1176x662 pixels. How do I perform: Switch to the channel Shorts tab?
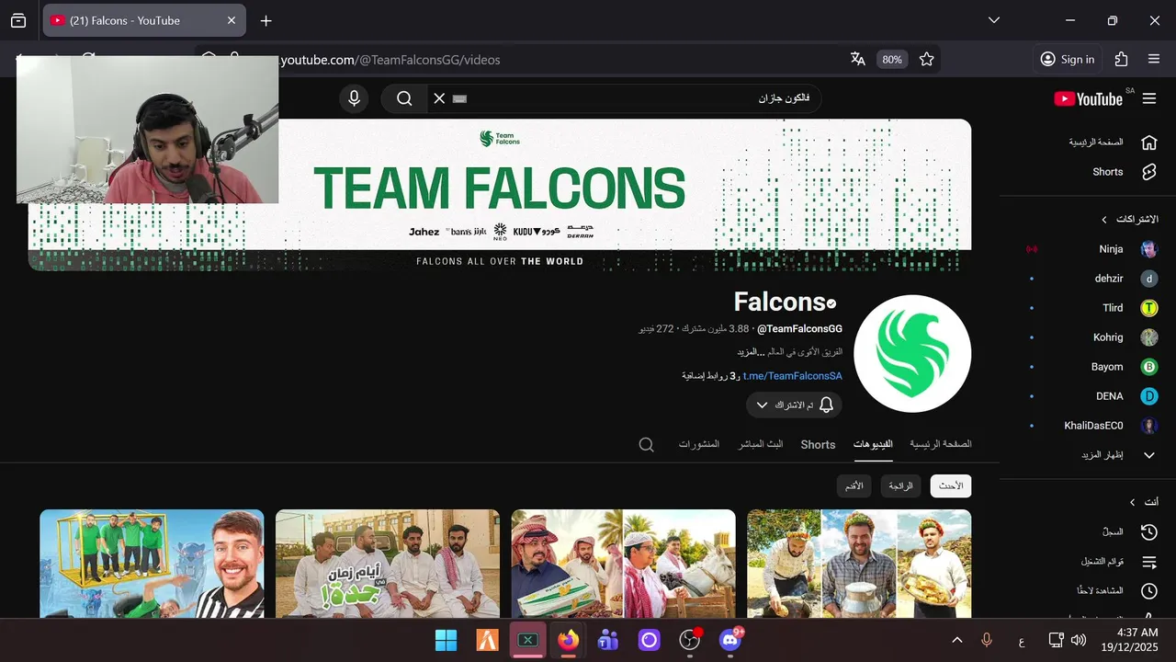point(818,444)
